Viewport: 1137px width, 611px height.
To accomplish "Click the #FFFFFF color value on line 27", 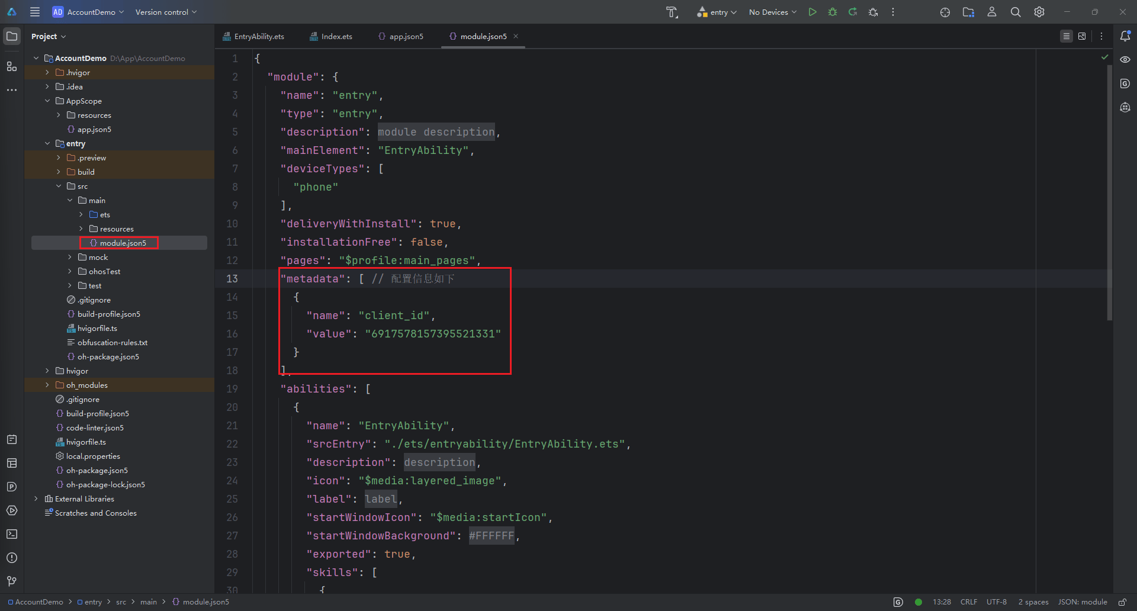I will coord(492,536).
